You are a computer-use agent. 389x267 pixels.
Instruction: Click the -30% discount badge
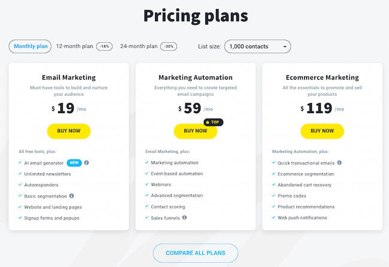coord(171,46)
